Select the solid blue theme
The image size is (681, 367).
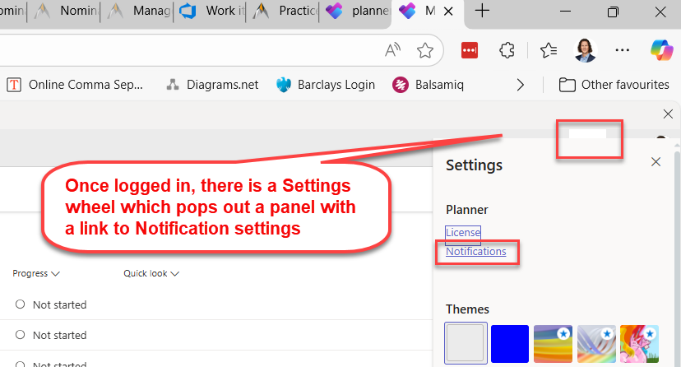pos(510,343)
